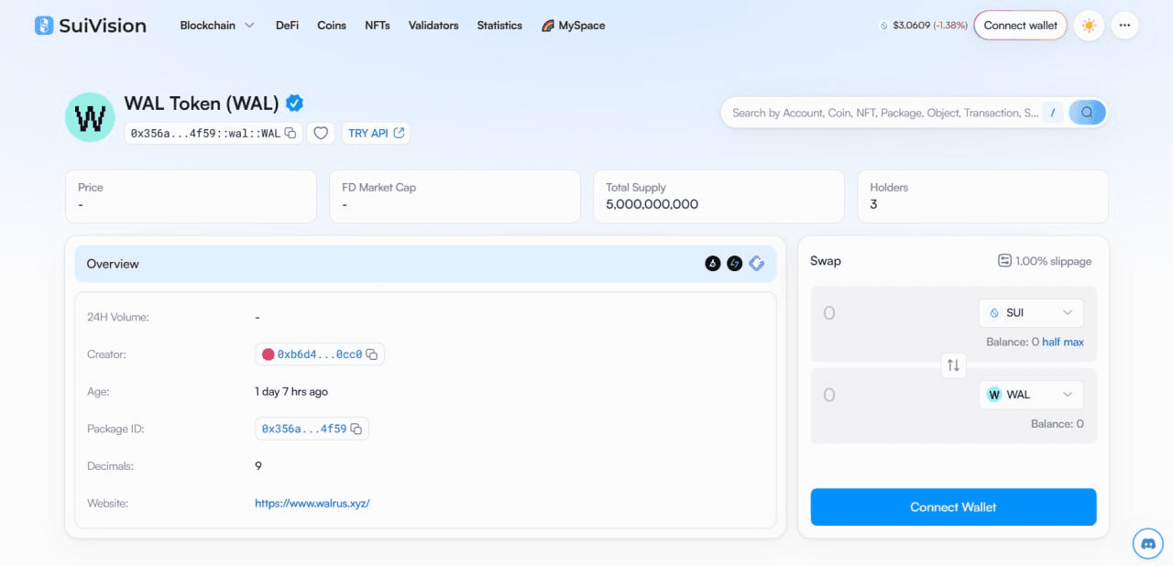Copy the creator address
Viewport: 1173px width, 566px height.
(x=372, y=354)
